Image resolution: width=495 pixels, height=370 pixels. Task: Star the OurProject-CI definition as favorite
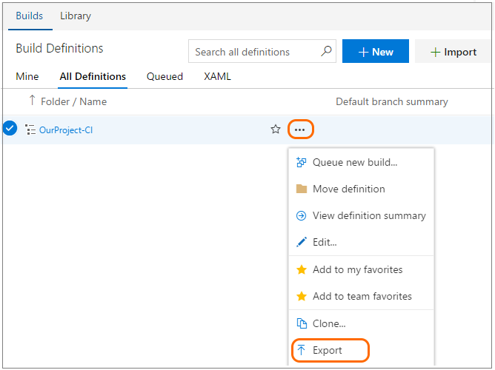pos(276,129)
